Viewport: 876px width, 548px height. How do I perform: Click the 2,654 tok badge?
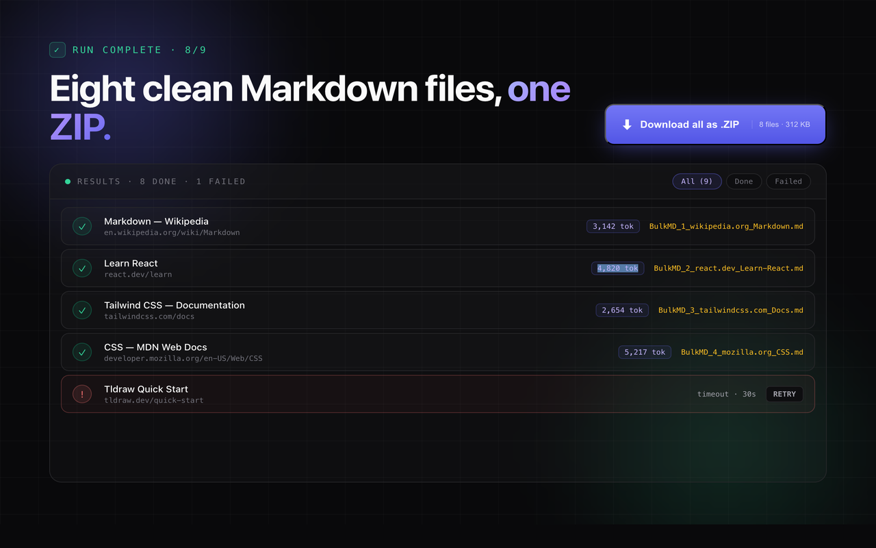(622, 310)
